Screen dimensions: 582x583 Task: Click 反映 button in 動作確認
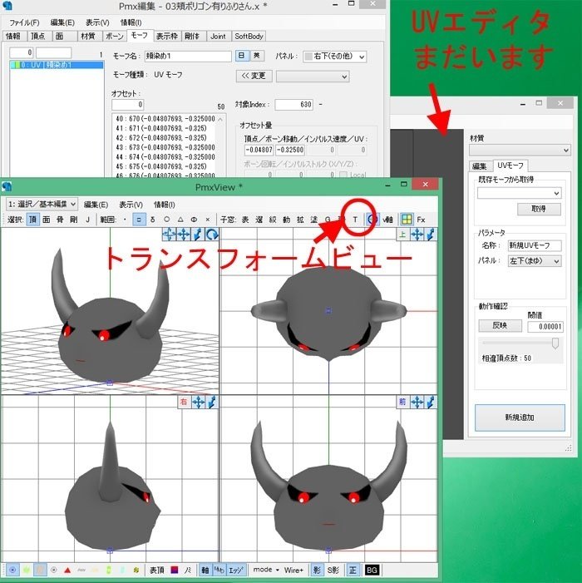tap(500, 326)
